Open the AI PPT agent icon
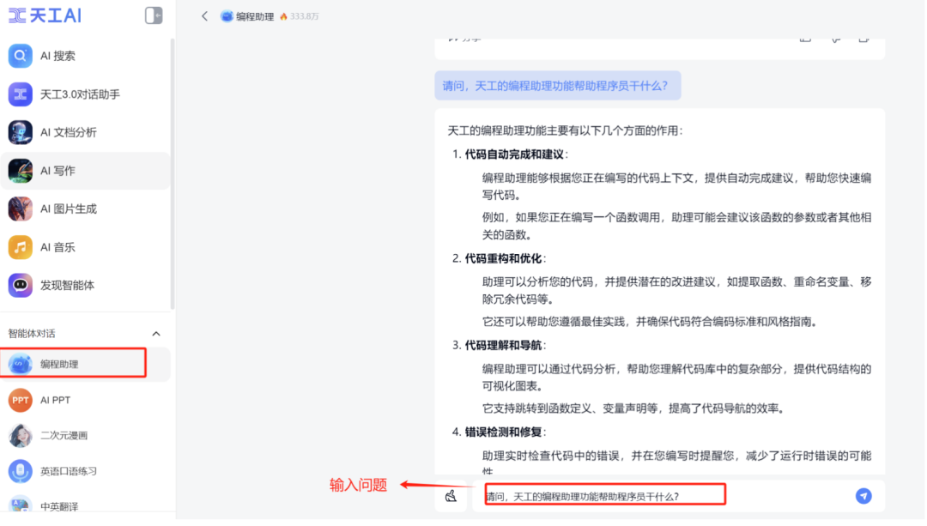This screenshot has width=927, height=526. coord(20,400)
